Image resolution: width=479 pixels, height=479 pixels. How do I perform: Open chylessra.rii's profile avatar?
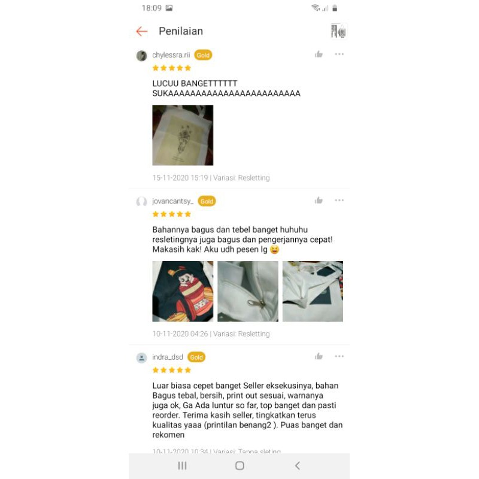click(142, 56)
